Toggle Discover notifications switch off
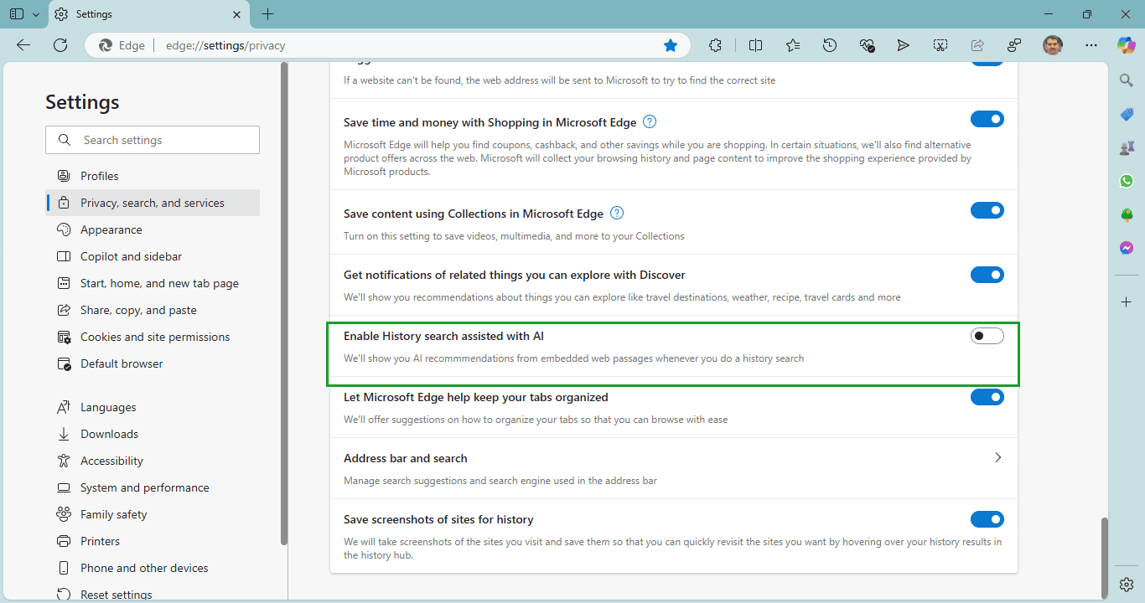 (x=987, y=275)
